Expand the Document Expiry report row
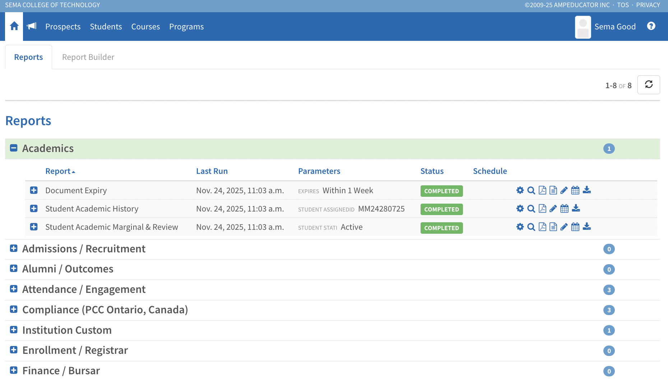This screenshot has width=668, height=385. [x=34, y=190]
